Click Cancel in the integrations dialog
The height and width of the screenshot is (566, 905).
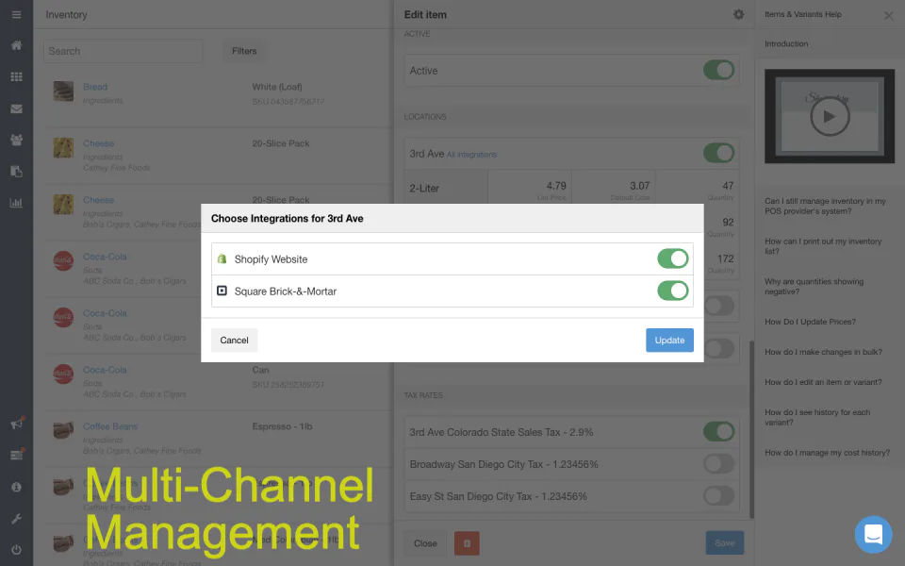234,341
